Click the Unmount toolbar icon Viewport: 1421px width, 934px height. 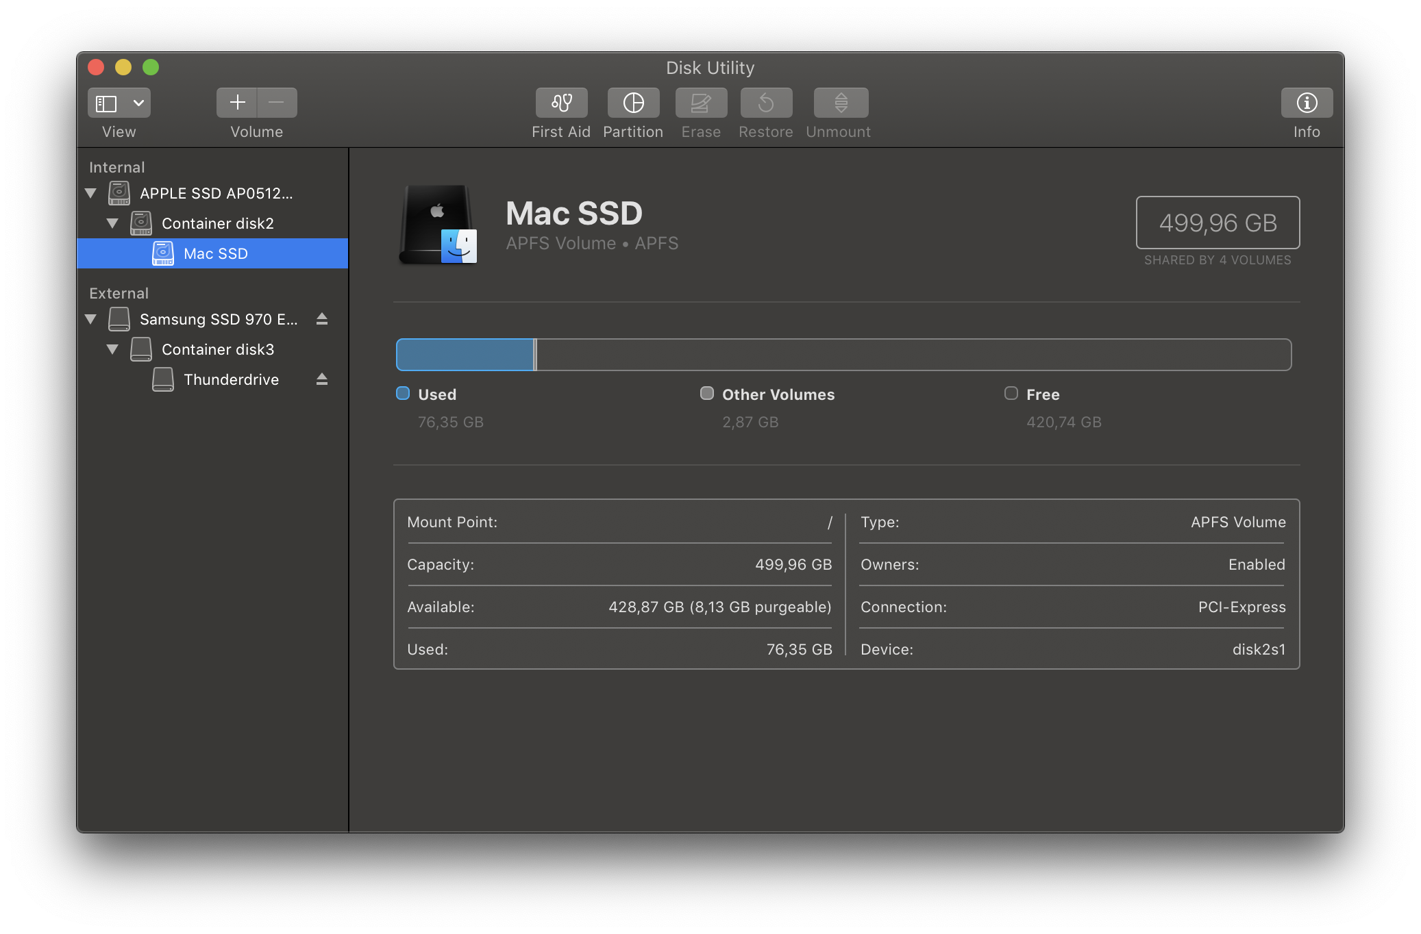point(841,103)
